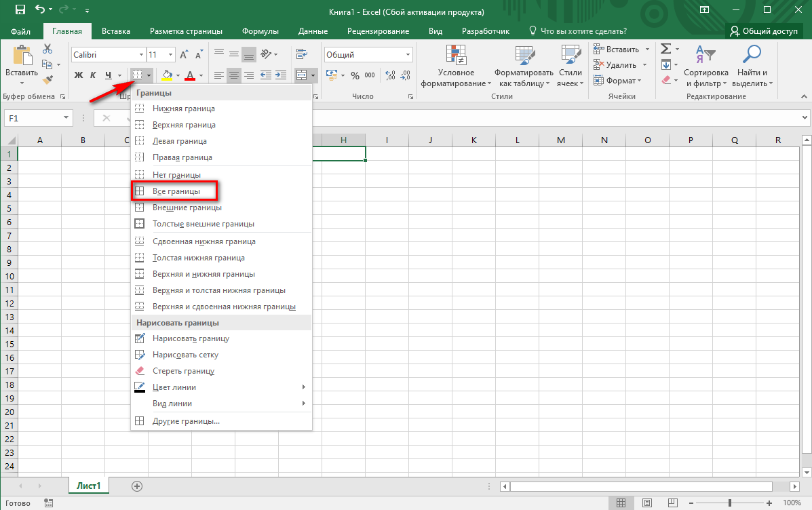Click the Decrease Decimal icon
Image resolution: width=812 pixels, height=510 pixels.
[406, 75]
